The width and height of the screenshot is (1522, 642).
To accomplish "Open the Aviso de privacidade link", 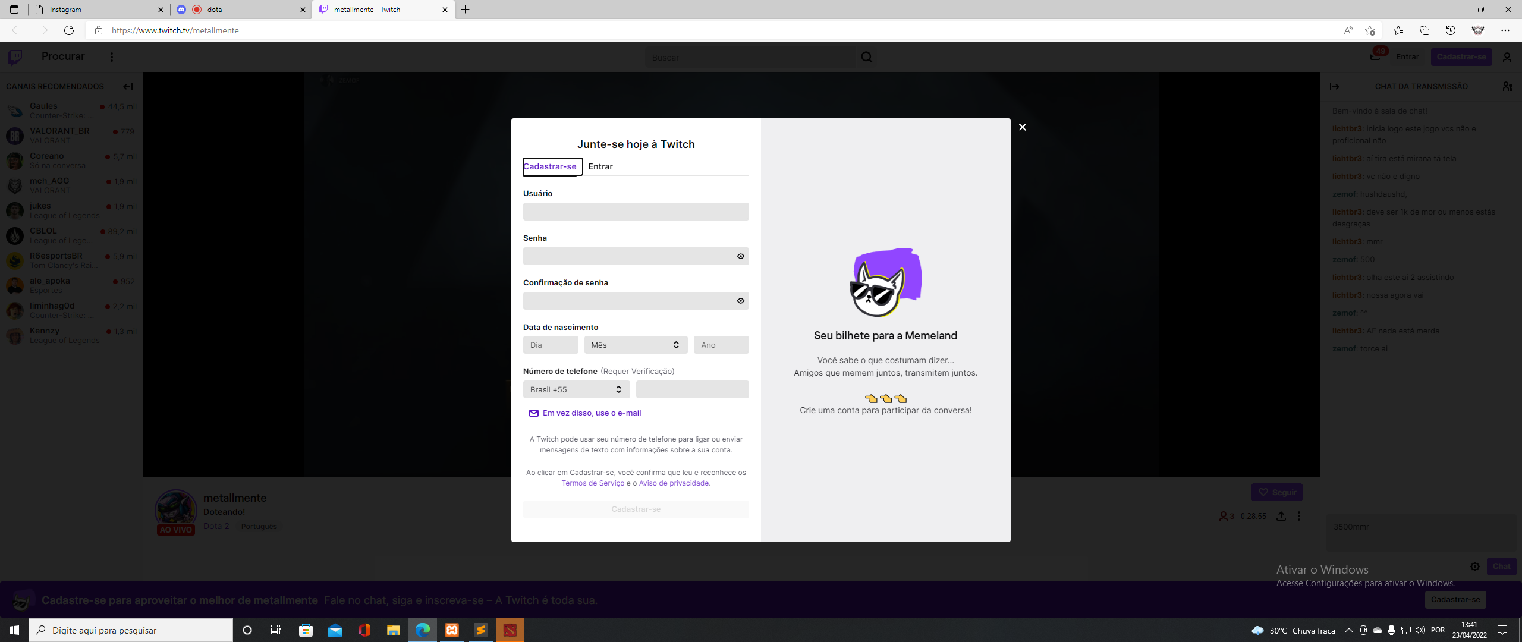I will 674,483.
